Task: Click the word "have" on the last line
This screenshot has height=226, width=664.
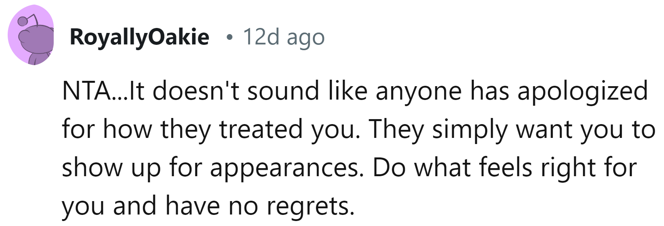Action: tap(193, 206)
